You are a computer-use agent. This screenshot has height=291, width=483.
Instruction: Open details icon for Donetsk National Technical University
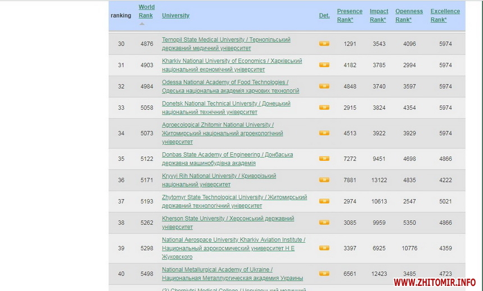[x=324, y=108]
